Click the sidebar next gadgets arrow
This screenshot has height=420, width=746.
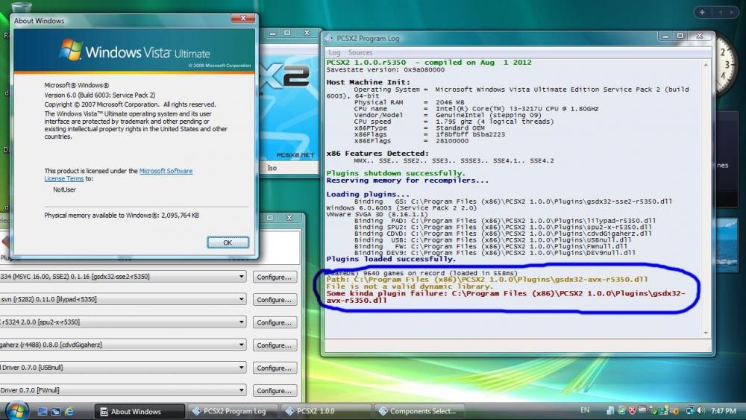click(732, 13)
